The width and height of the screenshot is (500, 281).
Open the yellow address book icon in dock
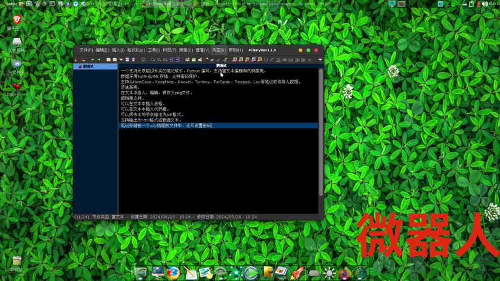[268, 273]
